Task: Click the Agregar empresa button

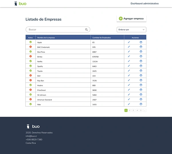Action: coord(131,19)
